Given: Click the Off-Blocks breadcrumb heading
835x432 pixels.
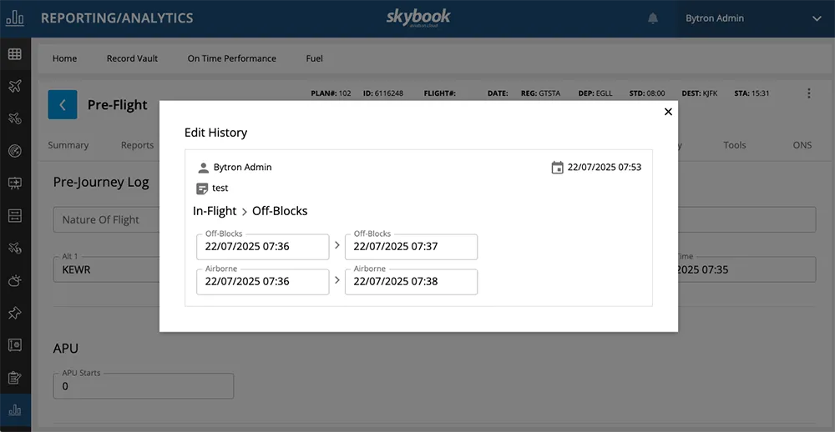Looking at the screenshot, I should point(280,211).
